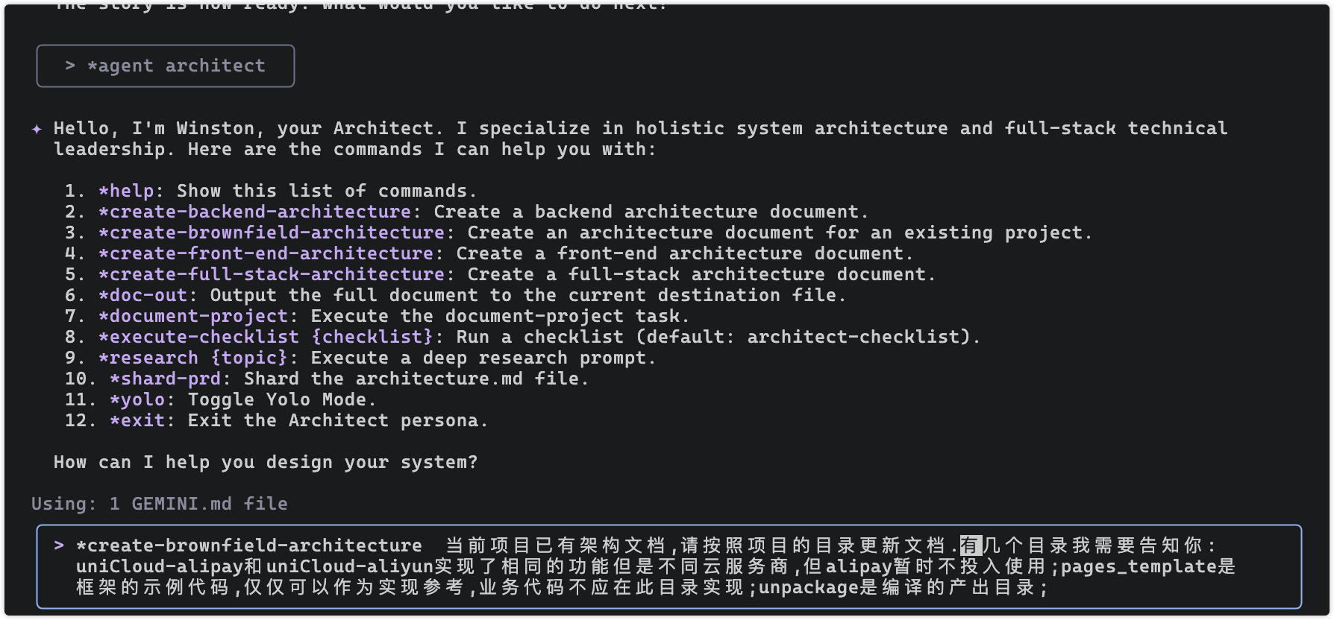1334x620 pixels.
Task: Select the "*create-front-end-architecture" command
Action: (x=266, y=254)
